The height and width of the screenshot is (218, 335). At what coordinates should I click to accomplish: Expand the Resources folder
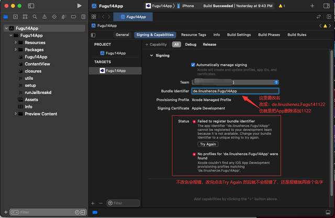coord(15,42)
